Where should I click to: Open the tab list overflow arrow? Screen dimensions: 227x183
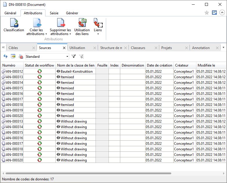[223, 48]
